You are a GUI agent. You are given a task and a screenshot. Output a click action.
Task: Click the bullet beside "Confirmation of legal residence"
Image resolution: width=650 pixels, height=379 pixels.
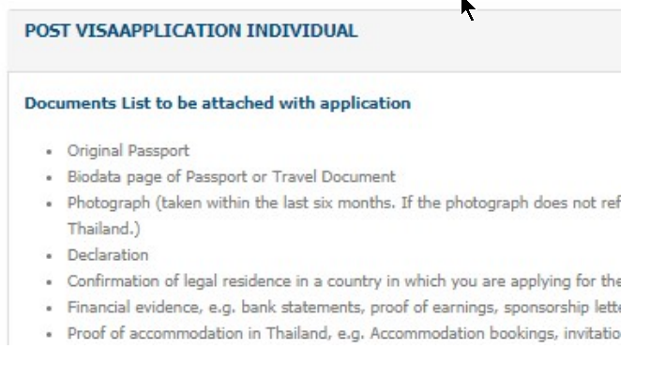click(x=49, y=281)
